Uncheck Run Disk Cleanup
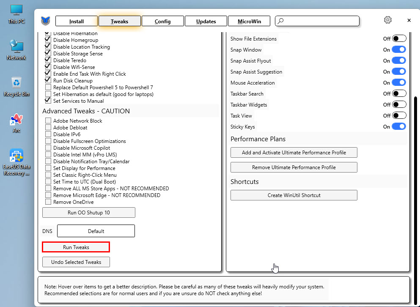This screenshot has height=307, width=420. [48, 80]
